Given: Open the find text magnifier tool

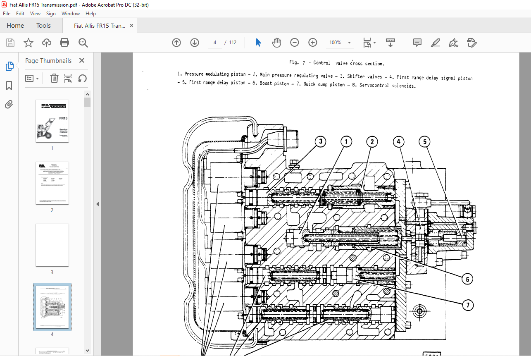Looking at the screenshot, I should pos(83,43).
